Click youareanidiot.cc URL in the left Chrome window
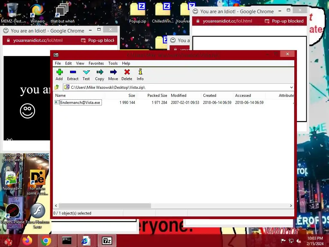 point(38,40)
